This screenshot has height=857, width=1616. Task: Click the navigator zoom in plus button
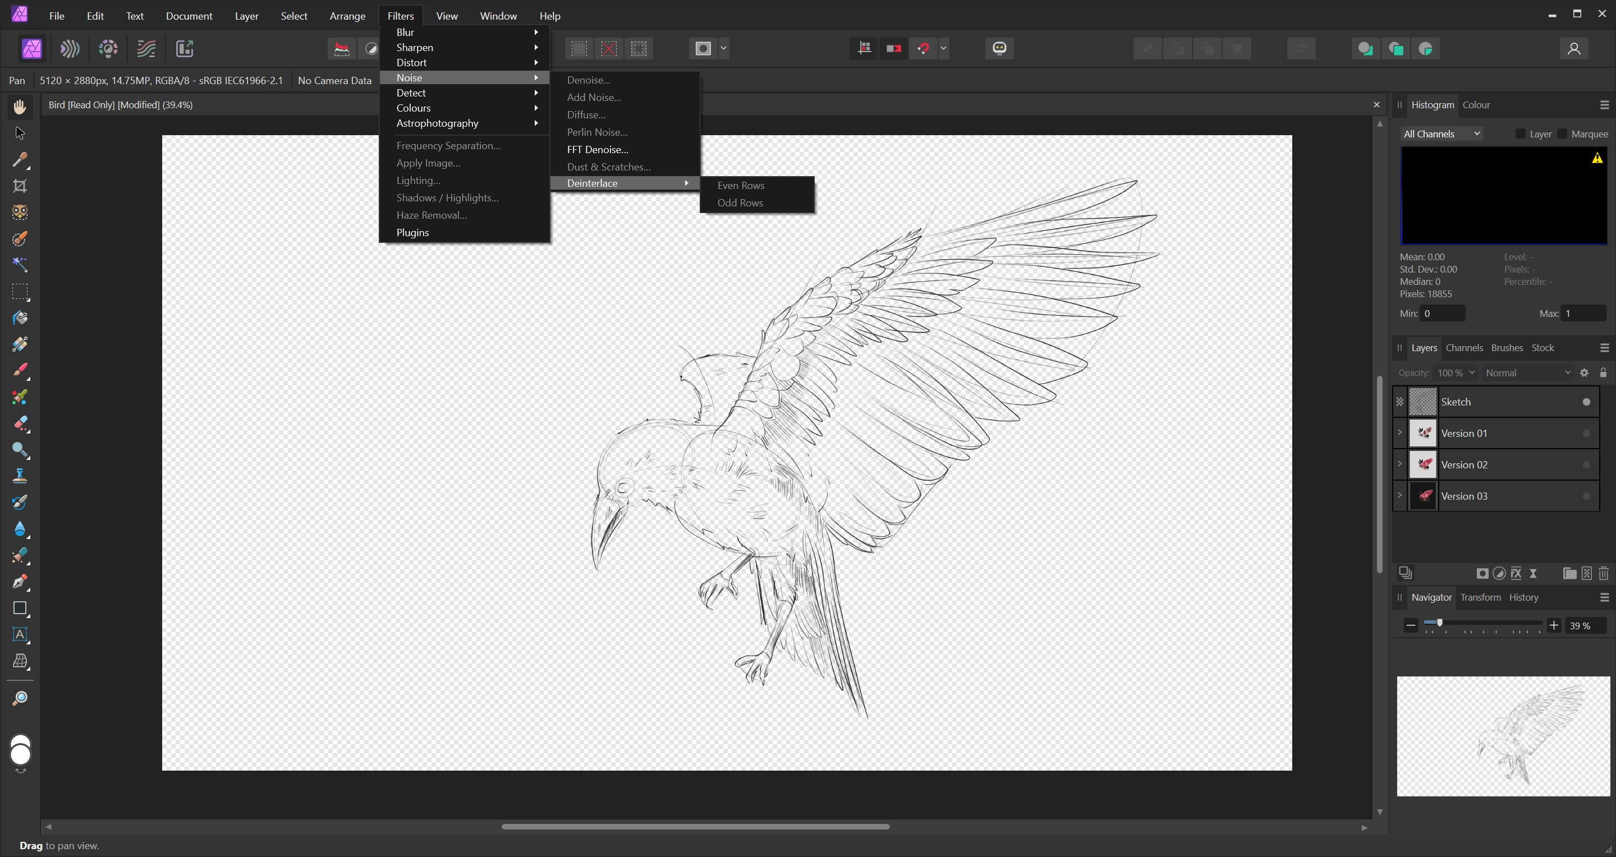pyautogui.click(x=1554, y=625)
